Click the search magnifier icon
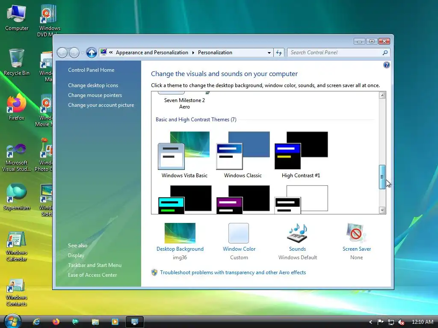The width and height of the screenshot is (438, 328). tap(385, 53)
